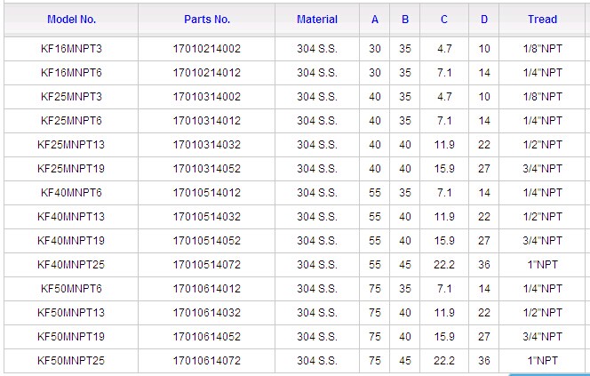Click part number 17010214002
590x376 pixels.
click(206, 49)
